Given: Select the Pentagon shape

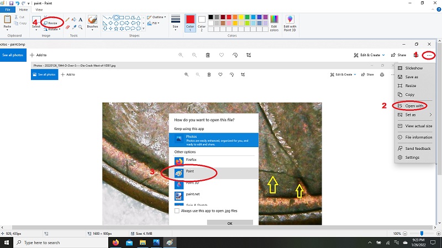Looking at the screenshot, I should [116, 23].
